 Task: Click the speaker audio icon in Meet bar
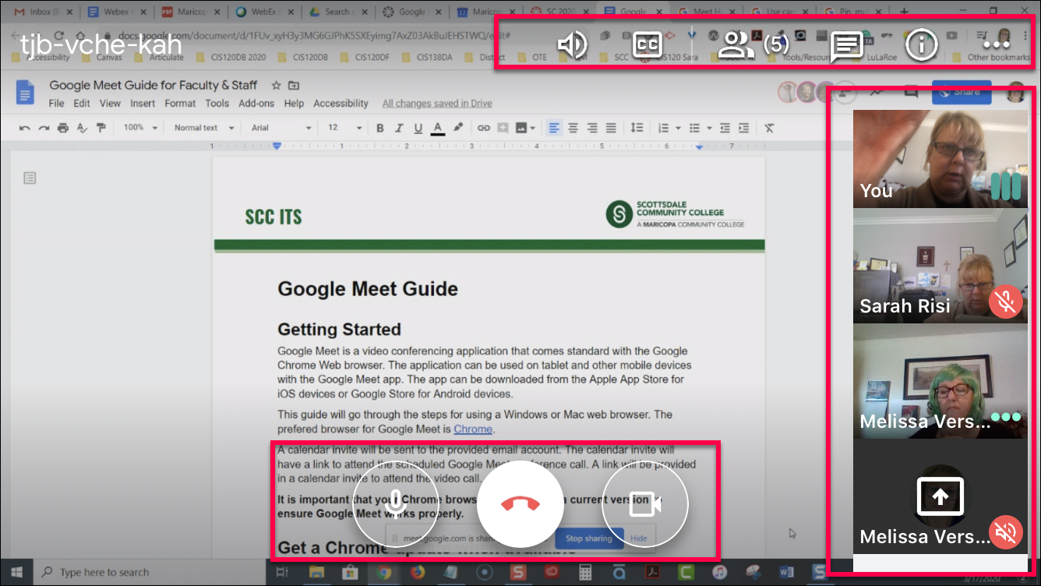[x=572, y=44]
